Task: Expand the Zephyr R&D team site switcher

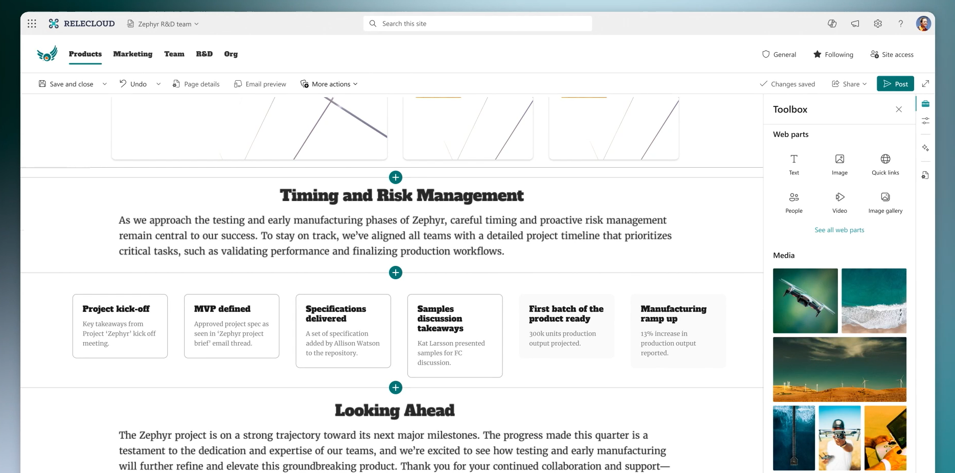Action: pos(163,24)
